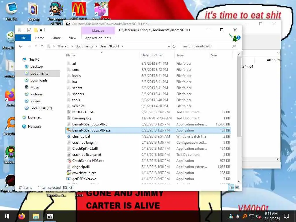296x222 pixels.
Task: Select Libraries in the navigation pane
Action: click(x=34, y=117)
